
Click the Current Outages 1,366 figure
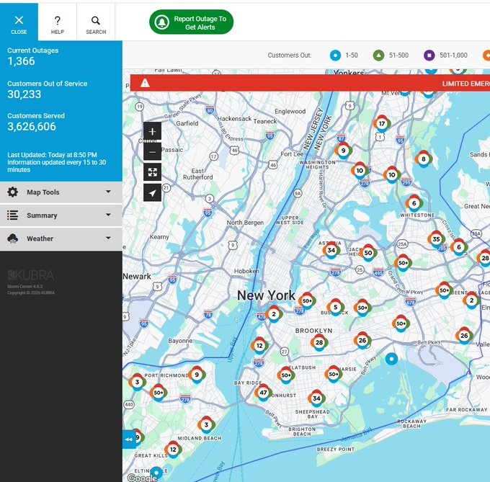point(21,61)
